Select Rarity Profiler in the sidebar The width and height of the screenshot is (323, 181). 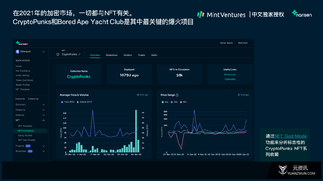(25, 136)
